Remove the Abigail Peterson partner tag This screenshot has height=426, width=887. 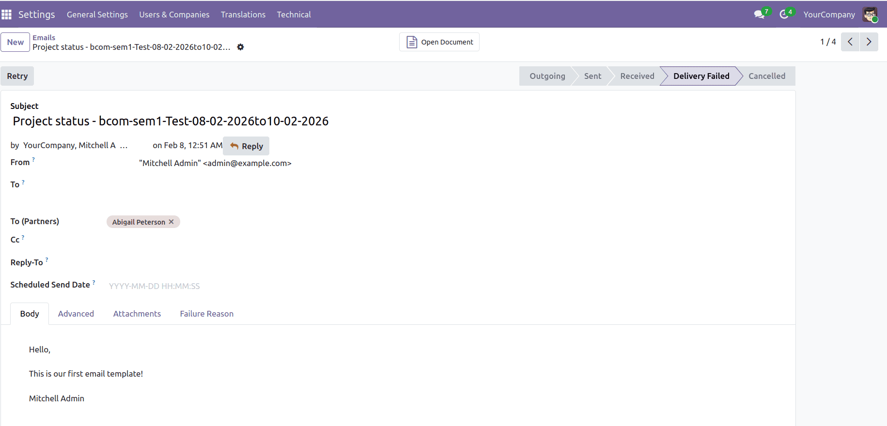(x=171, y=222)
